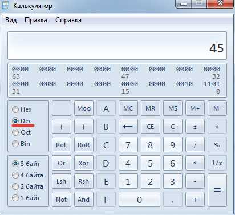
Task: Click the C clear button
Action: [173, 127]
